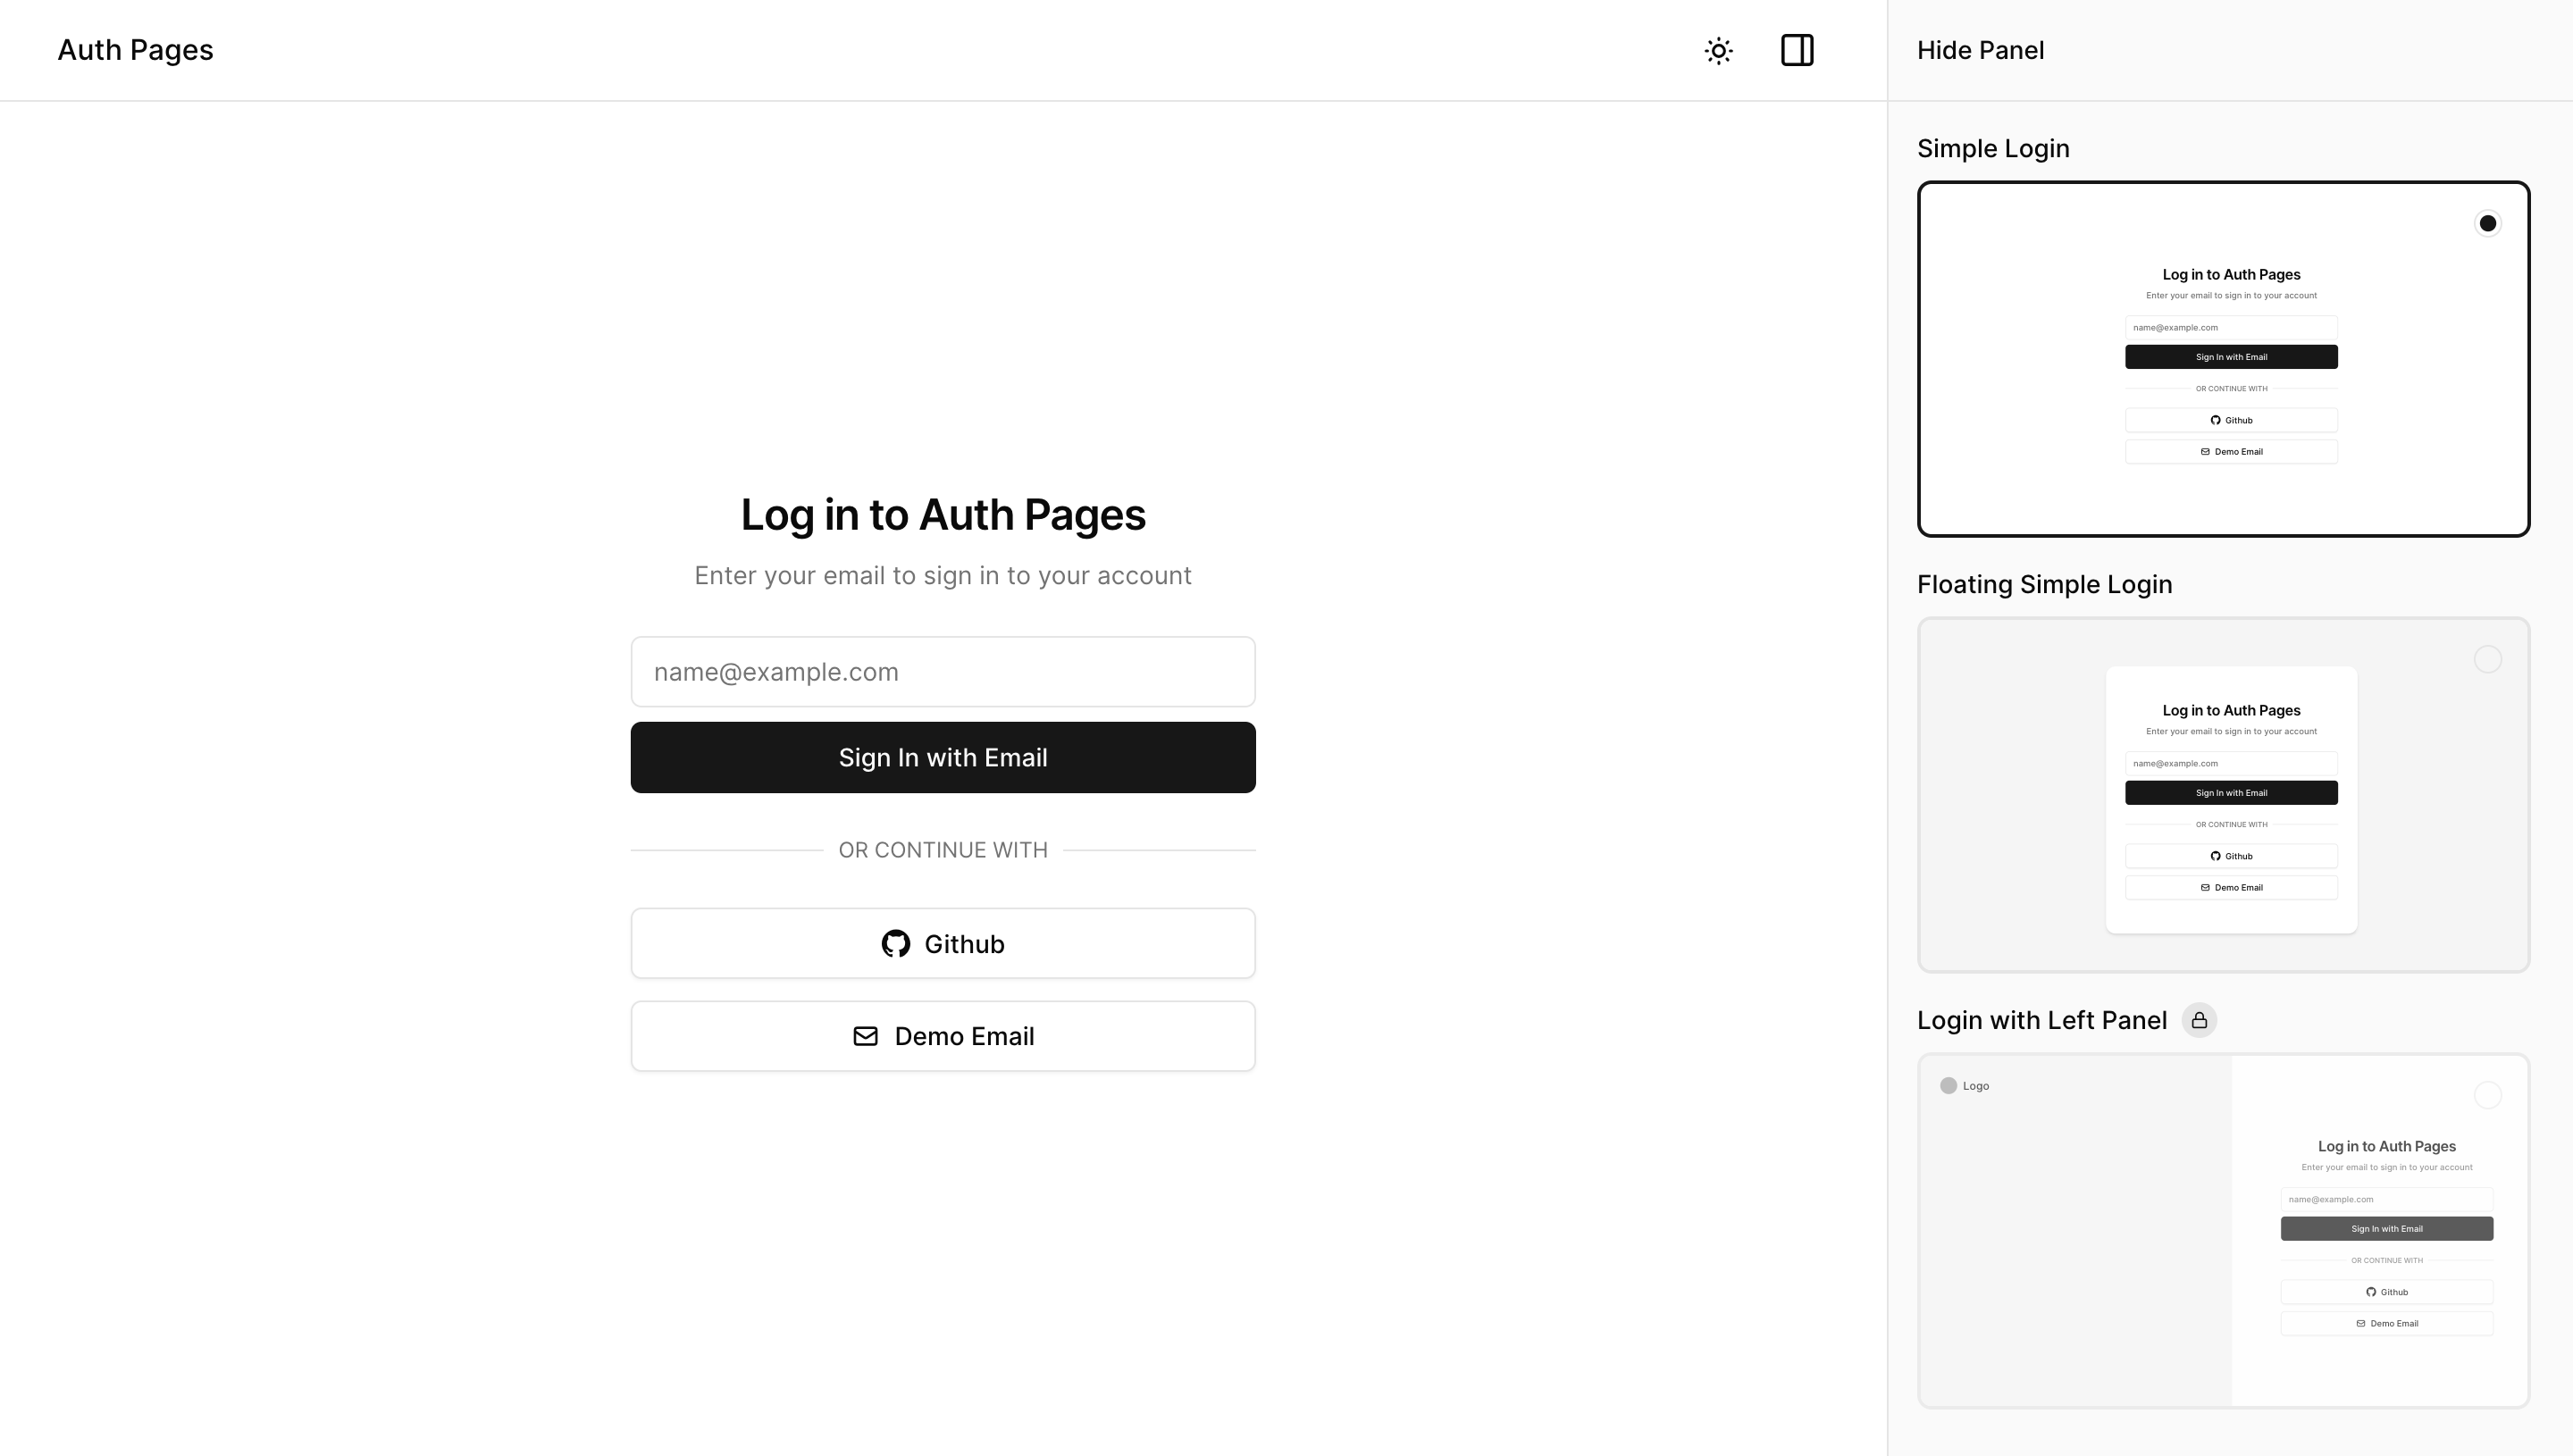Image resolution: width=2573 pixels, height=1456 pixels.
Task: Click Hide Panel to collapse the sidebar
Action: coord(1980,50)
